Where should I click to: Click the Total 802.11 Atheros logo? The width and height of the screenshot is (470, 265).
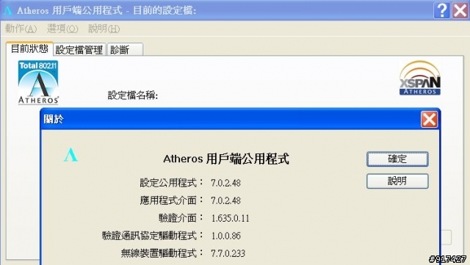point(38,82)
